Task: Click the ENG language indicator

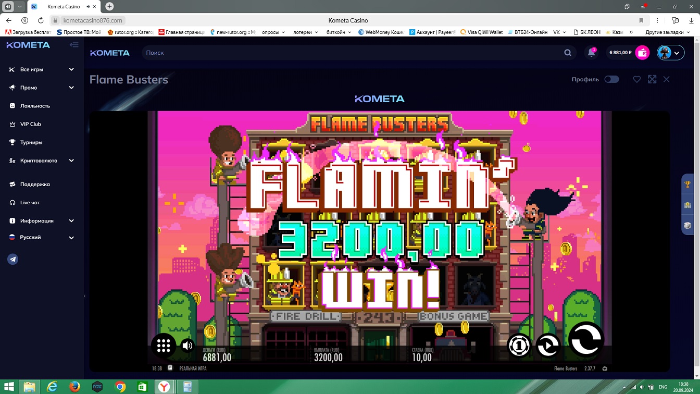Action: (x=663, y=387)
